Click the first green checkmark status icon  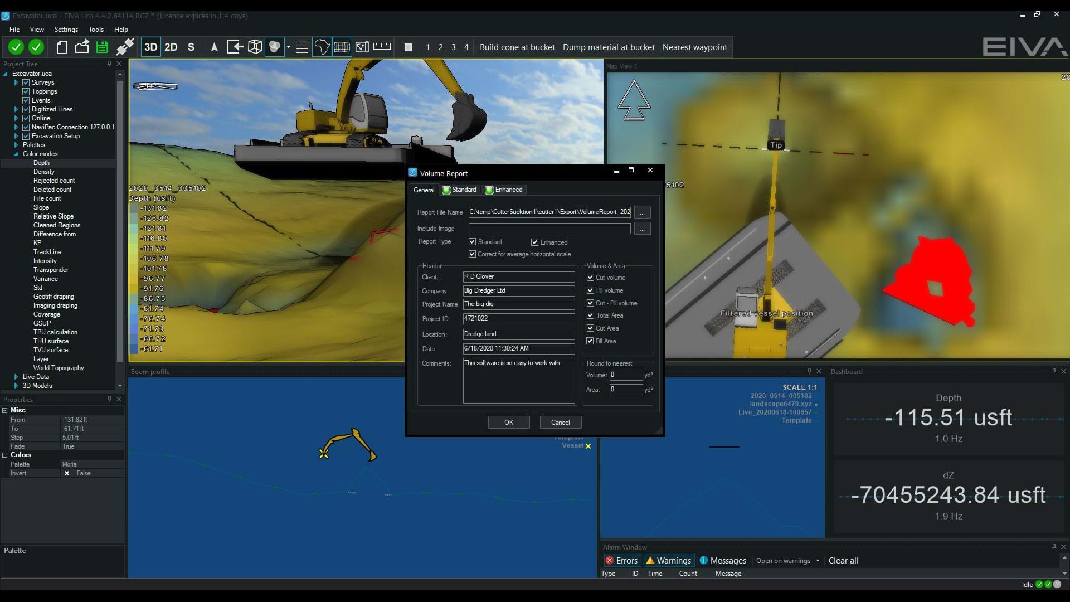click(x=16, y=47)
